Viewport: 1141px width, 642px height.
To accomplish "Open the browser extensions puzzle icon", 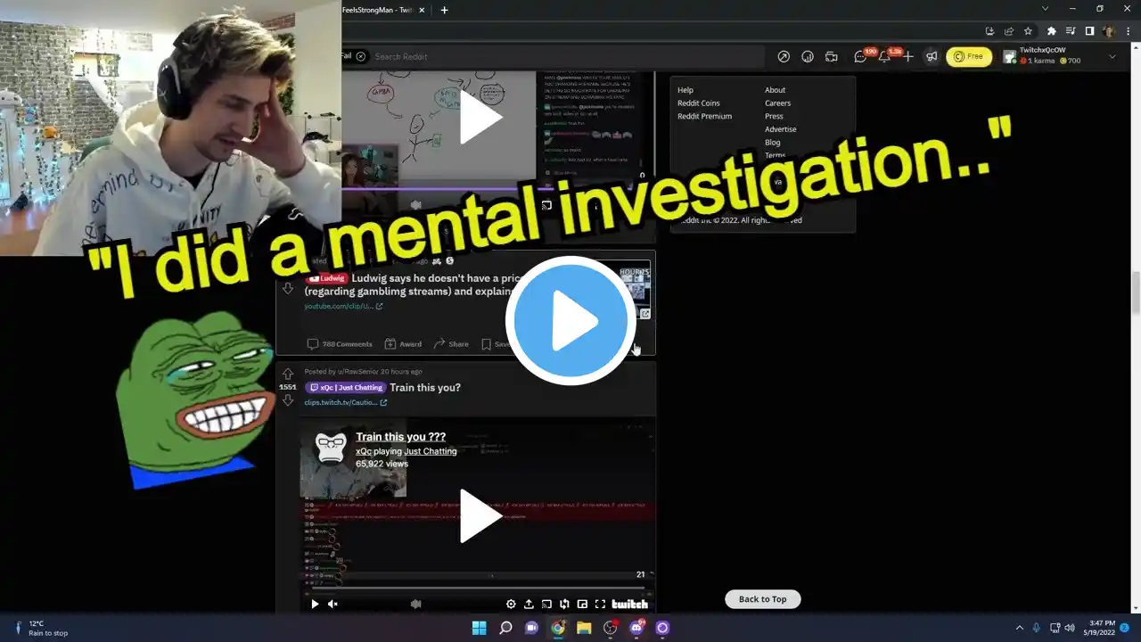I will [1052, 30].
